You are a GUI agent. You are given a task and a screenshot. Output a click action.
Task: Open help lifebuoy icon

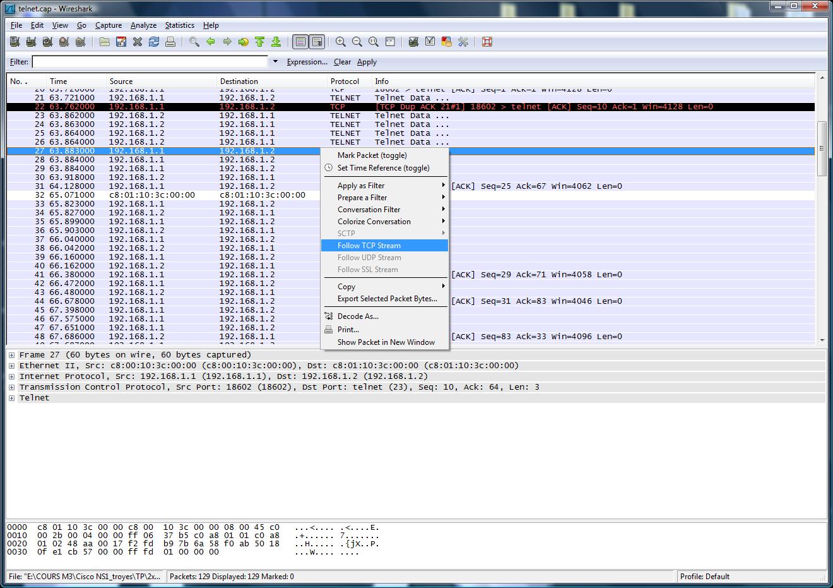(x=487, y=42)
